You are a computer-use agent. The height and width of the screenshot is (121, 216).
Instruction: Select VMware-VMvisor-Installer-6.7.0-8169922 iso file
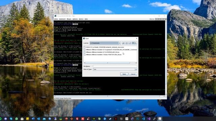(102, 52)
